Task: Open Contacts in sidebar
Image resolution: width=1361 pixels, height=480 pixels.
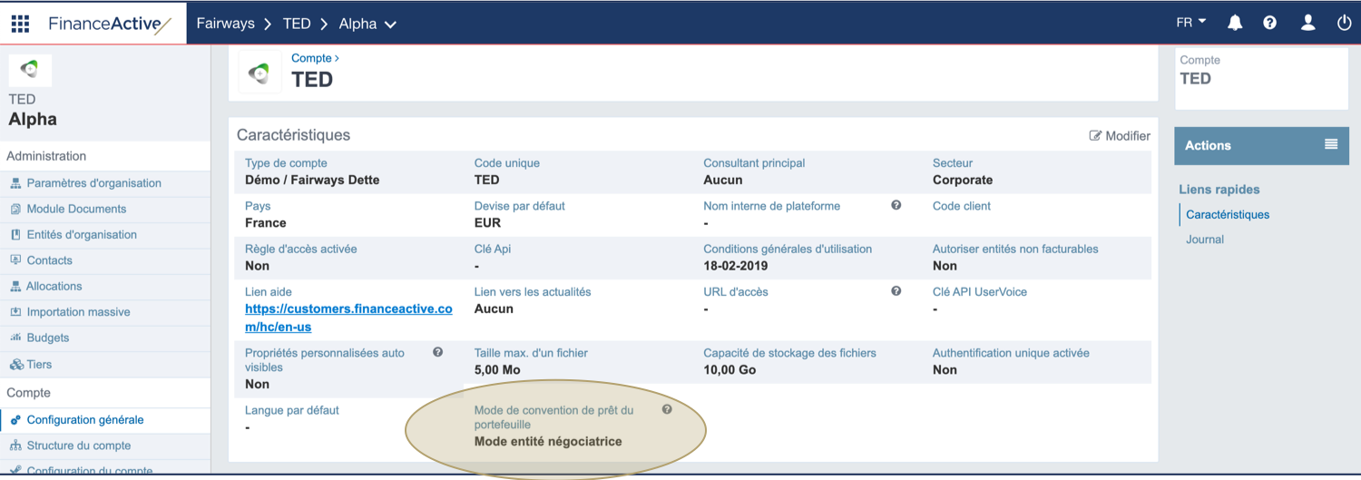Action: [x=49, y=260]
